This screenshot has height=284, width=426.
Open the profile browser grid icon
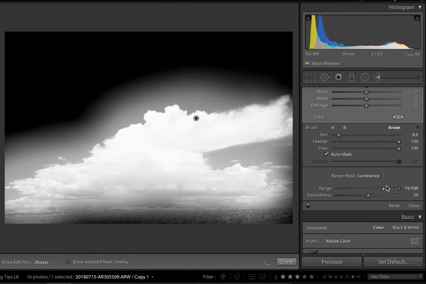point(415,241)
